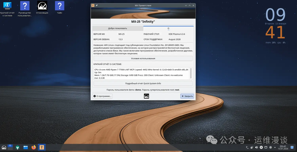
Task: Click the MX logo at the dialog bottom
Action: point(146,96)
